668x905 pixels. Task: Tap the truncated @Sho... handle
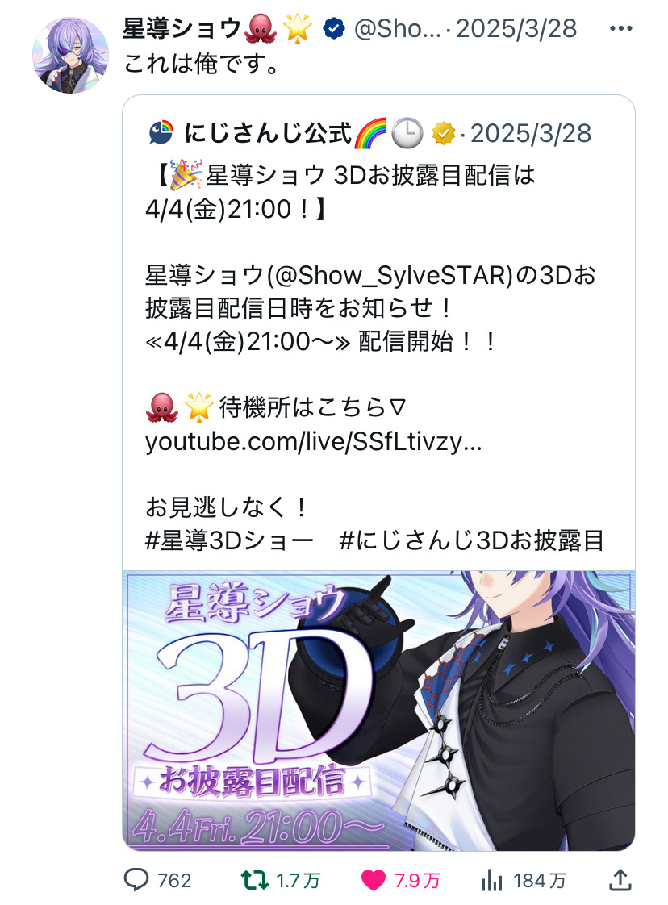397,28
